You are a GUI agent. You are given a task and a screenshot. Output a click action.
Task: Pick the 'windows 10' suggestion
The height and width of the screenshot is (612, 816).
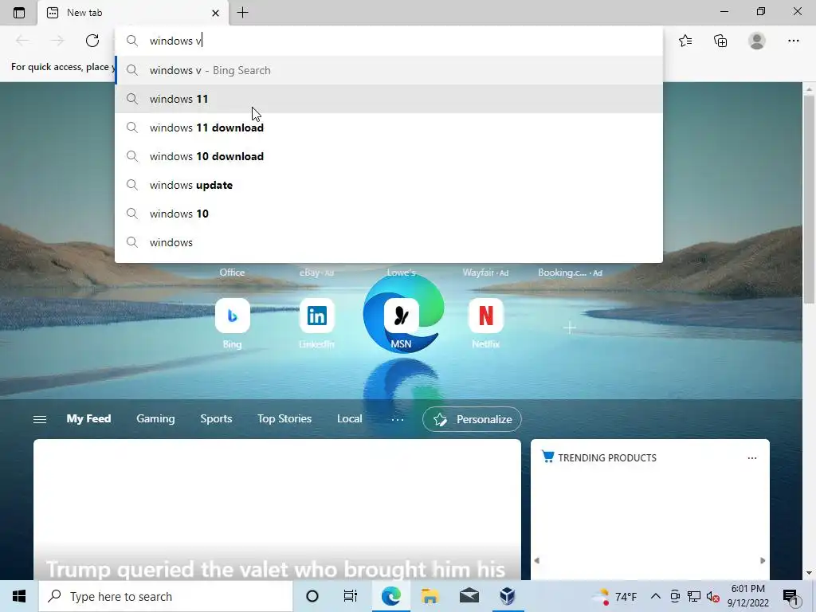[x=389, y=214]
